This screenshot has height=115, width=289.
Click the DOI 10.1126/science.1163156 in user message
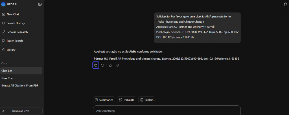pos(175,37)
